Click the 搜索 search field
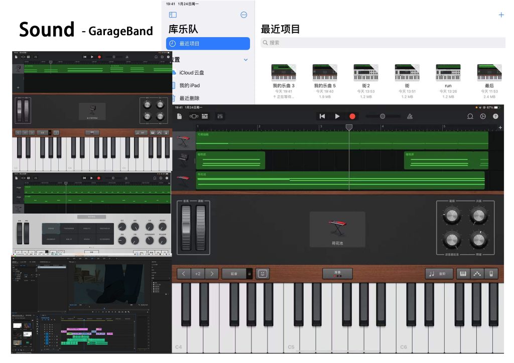Image resolution: width=514 pixels, height=363 pixels. (383, 43)
